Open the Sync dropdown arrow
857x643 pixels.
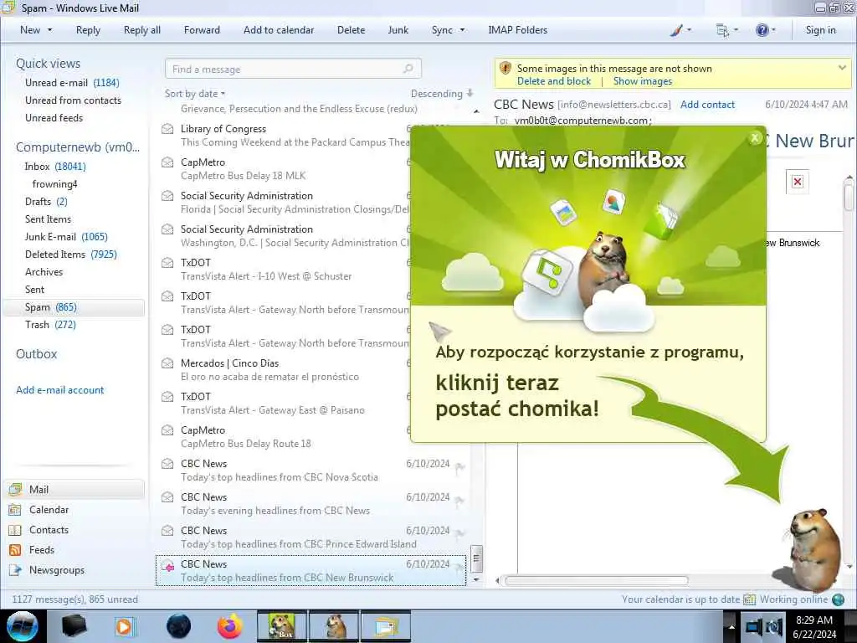click(462, 30)
